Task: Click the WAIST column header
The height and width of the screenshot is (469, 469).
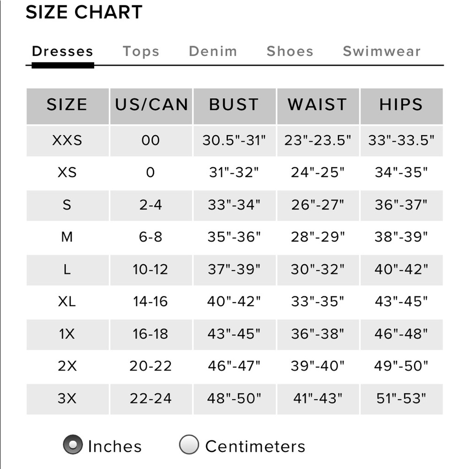Action: pyautogui.click(x=318, y=106)
